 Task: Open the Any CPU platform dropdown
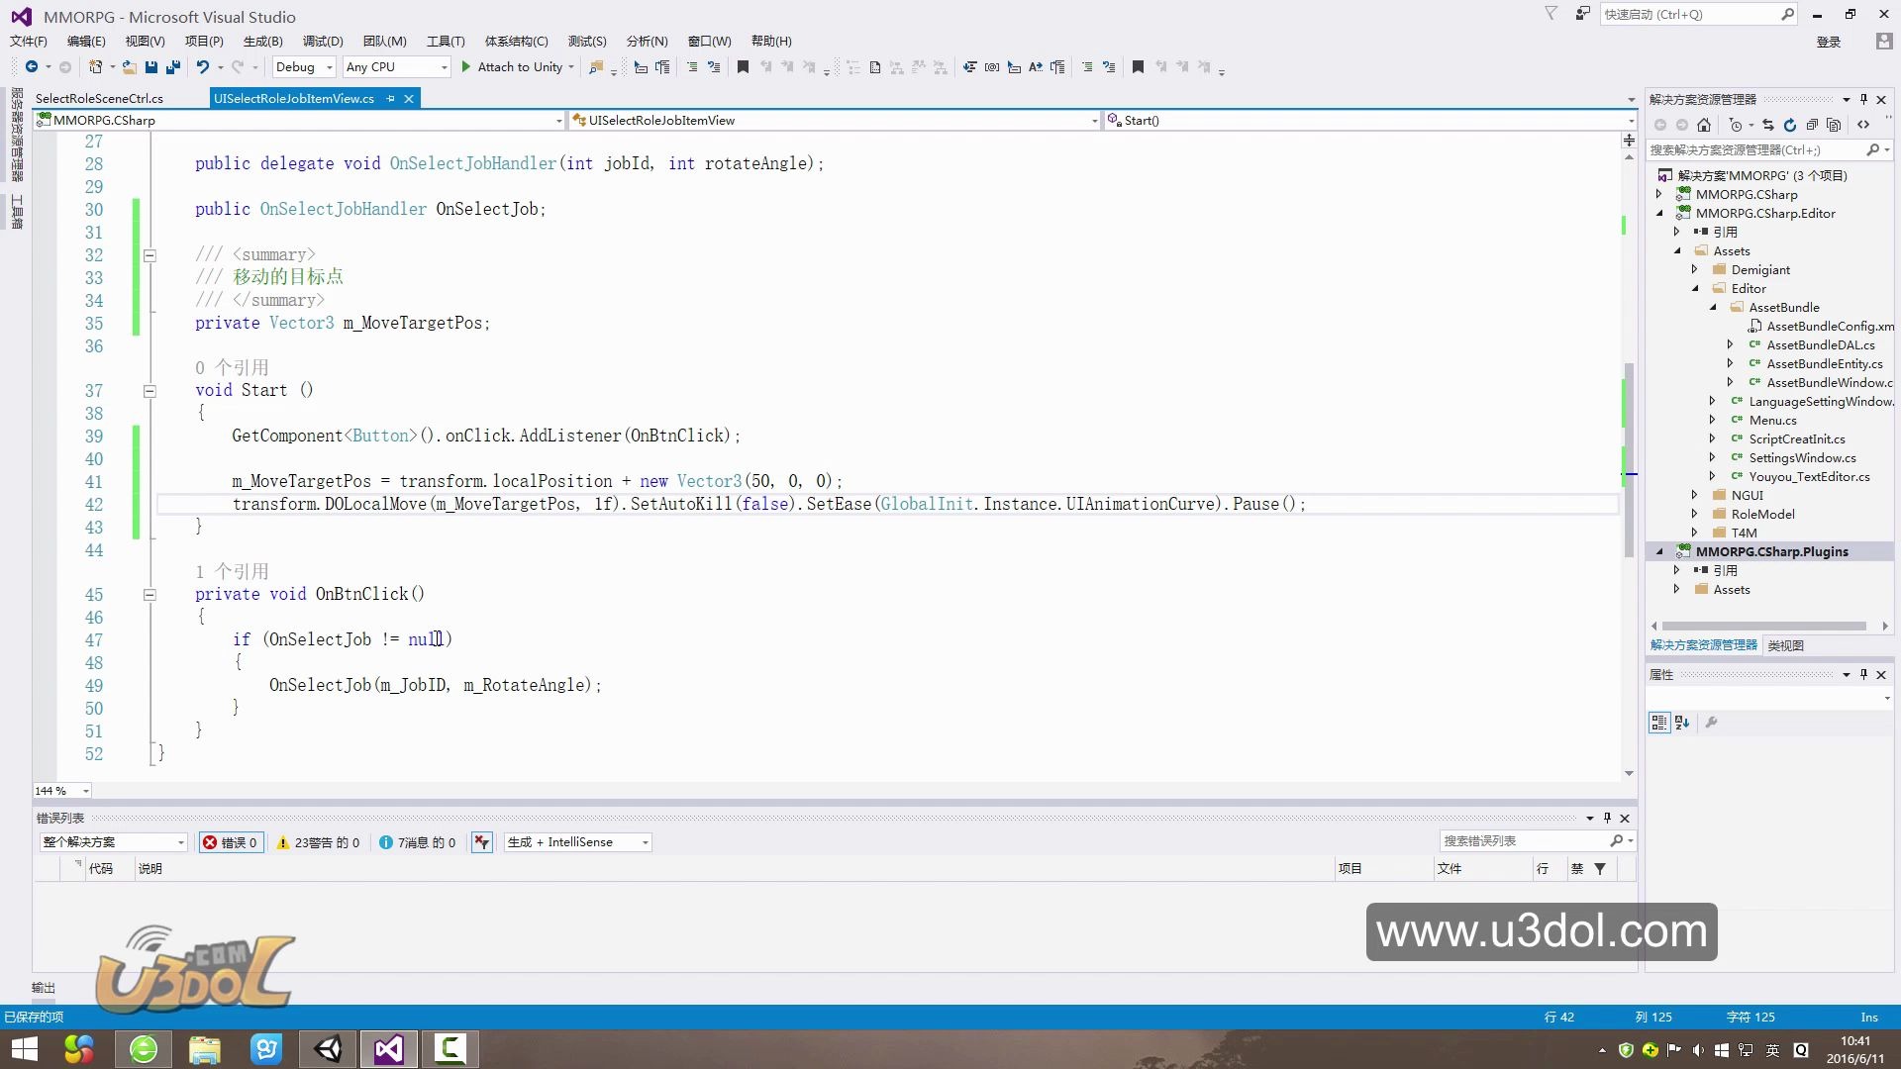coord(444,67)
